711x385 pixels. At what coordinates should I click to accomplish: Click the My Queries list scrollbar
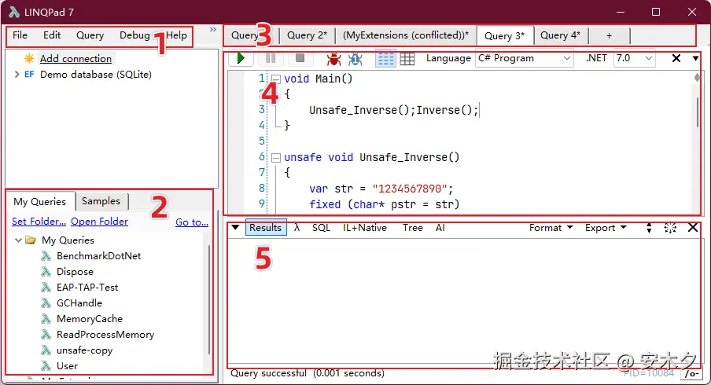(209, 299)
